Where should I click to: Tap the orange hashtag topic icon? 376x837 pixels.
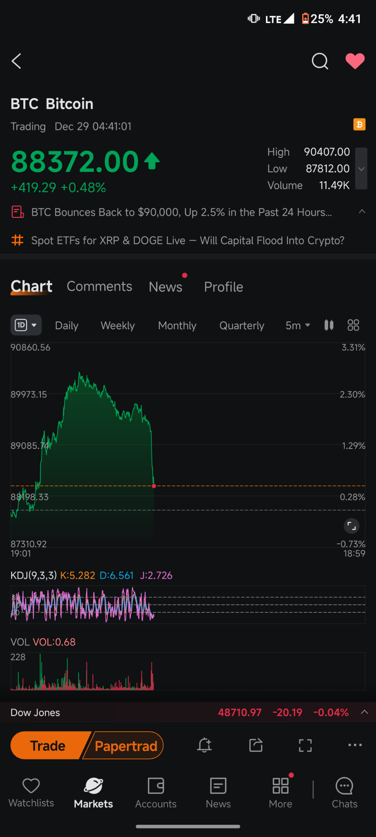pos(18,240)
